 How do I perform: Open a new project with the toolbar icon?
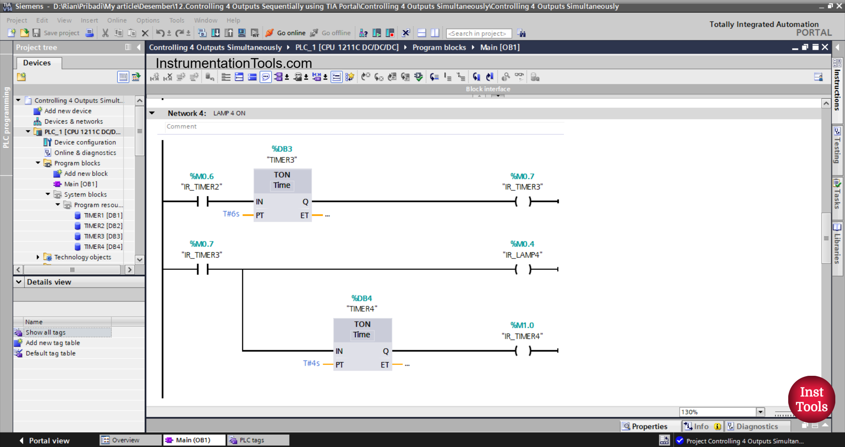pos(11,33)
